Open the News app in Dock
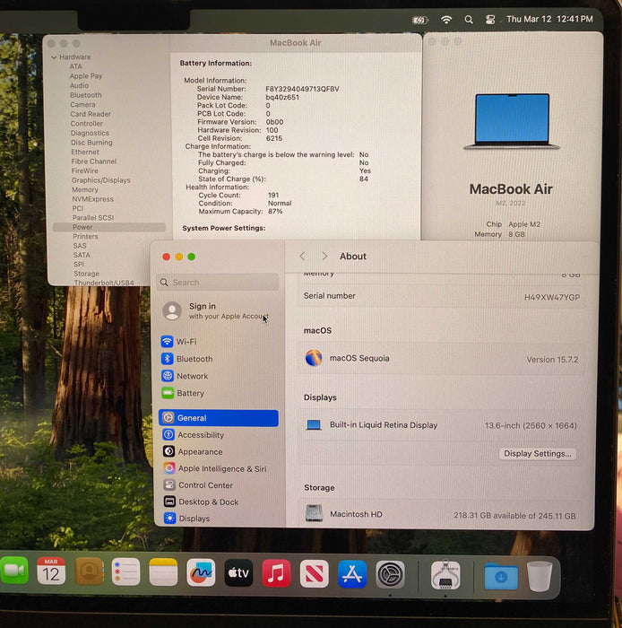The height and width of the screenshot is (628, 622). coord(314,574)
